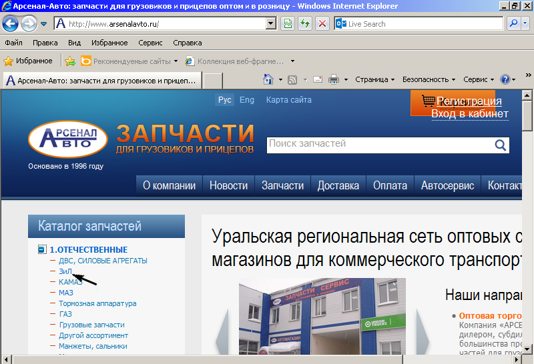Open the Оплата navigation tab

coord(390,185)
